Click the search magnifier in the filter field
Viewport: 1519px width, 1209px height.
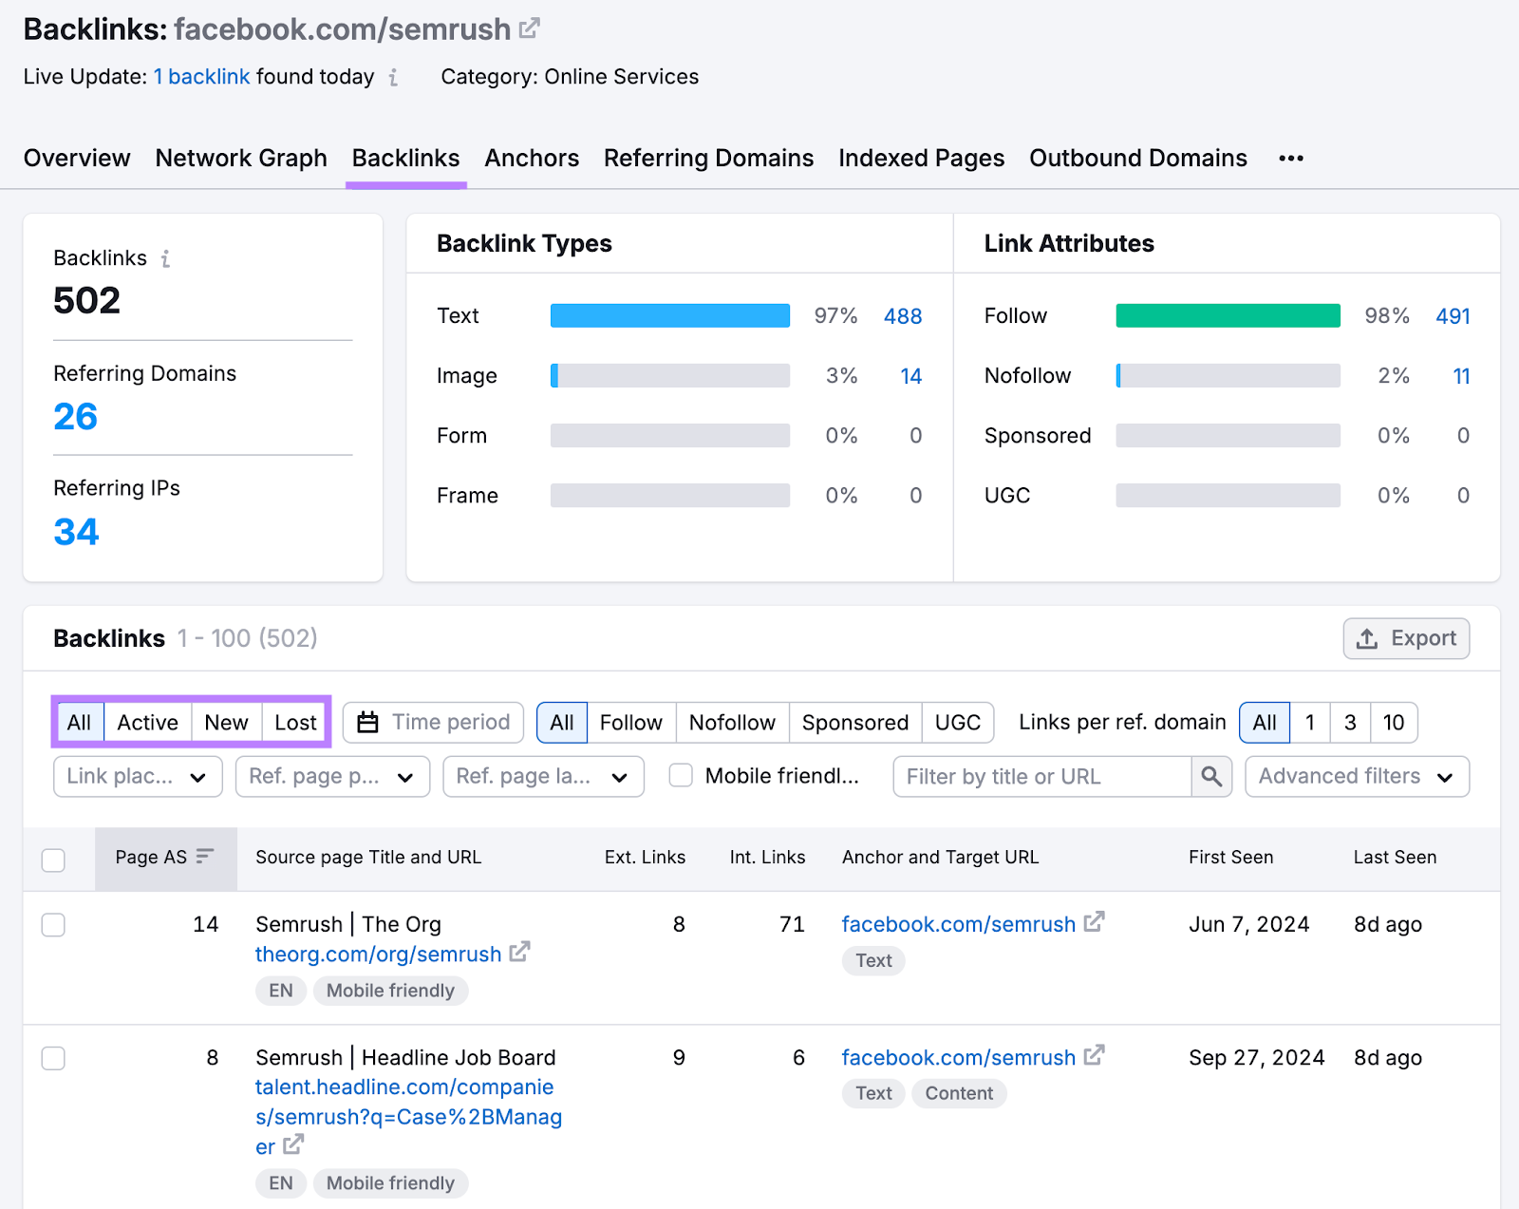[x=1210, y=776]
